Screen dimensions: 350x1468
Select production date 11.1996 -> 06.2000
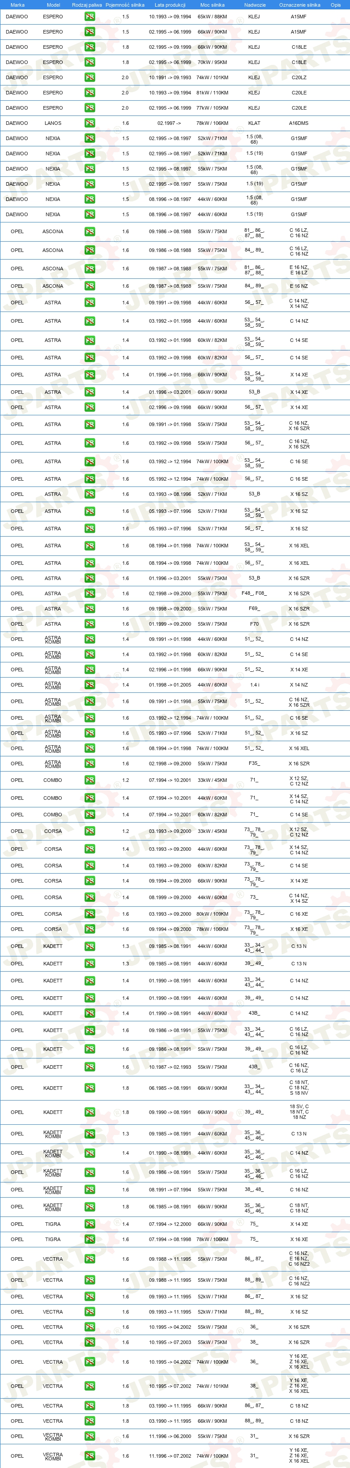coord(170,1436)
